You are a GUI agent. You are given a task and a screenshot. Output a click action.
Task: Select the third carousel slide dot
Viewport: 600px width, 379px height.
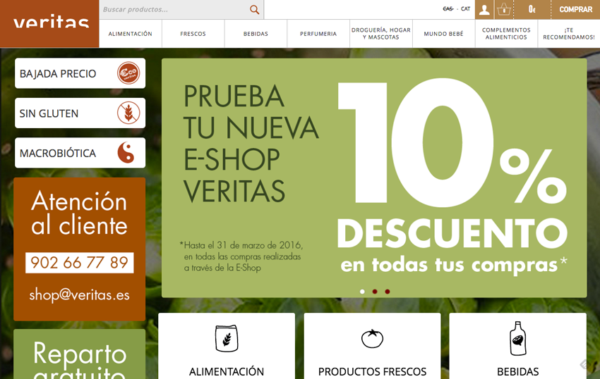388,292
